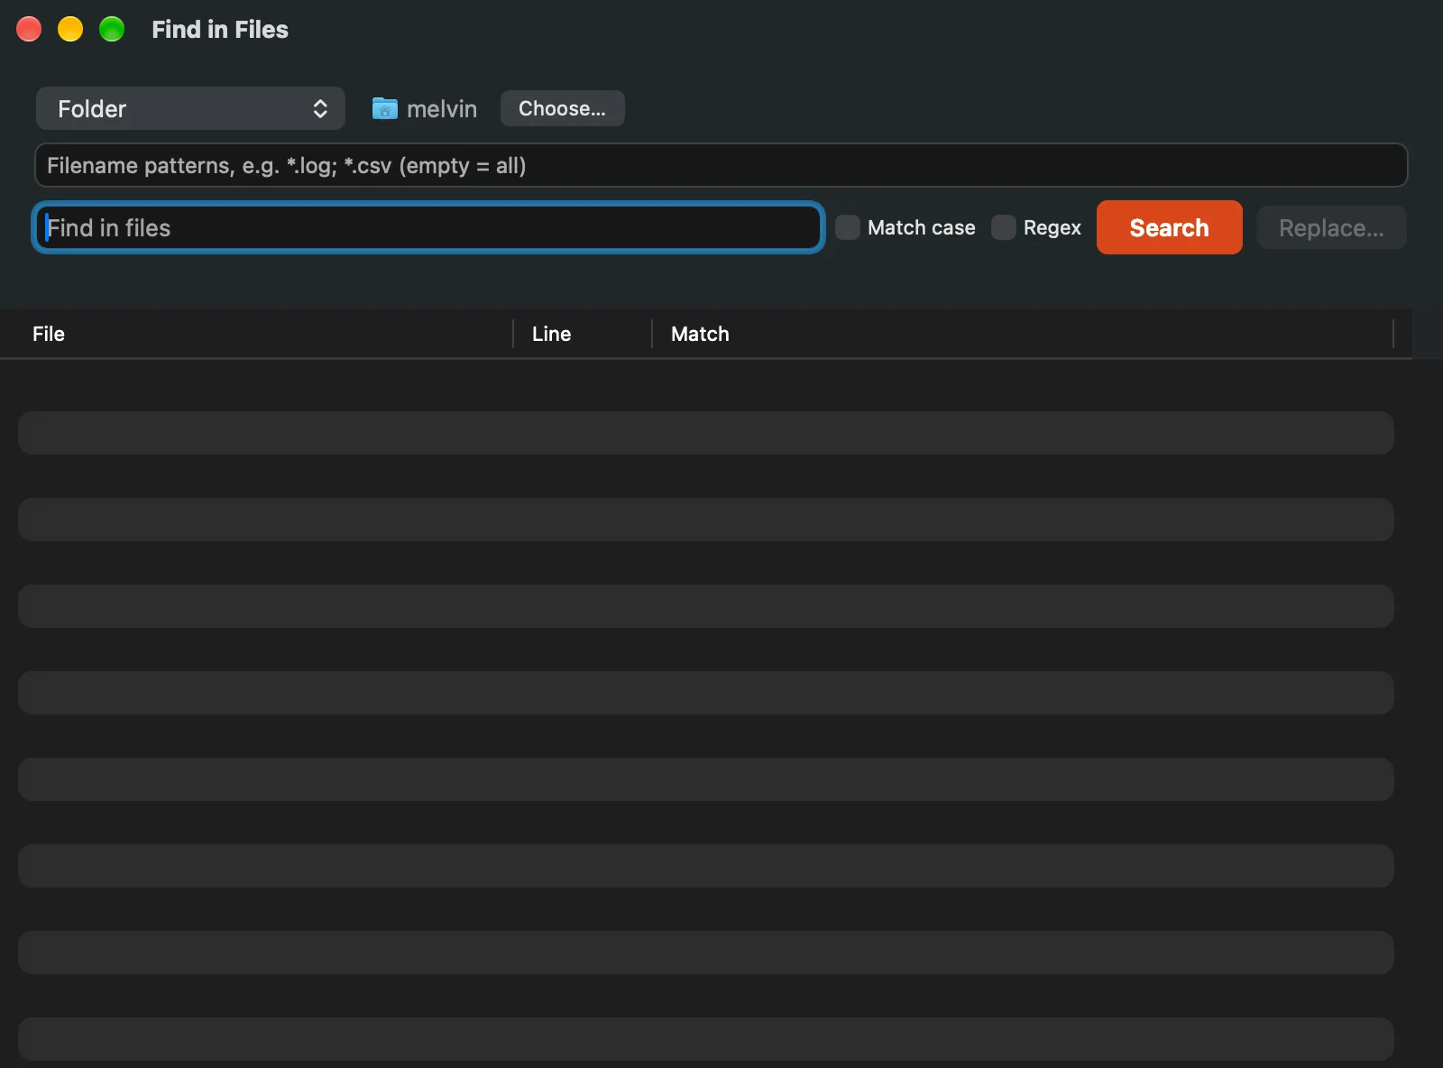Click the Choose... folder button

click(x=562, y=108)
